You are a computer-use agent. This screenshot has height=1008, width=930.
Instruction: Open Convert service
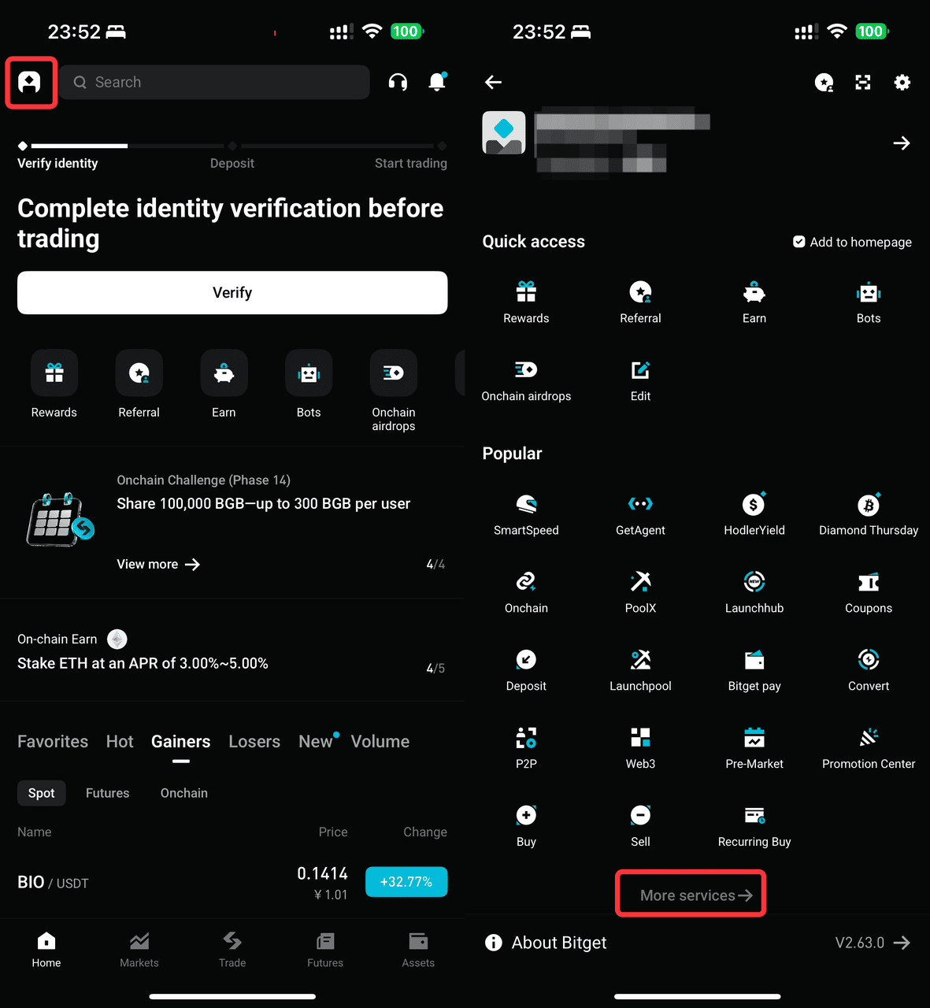[869, 669]
